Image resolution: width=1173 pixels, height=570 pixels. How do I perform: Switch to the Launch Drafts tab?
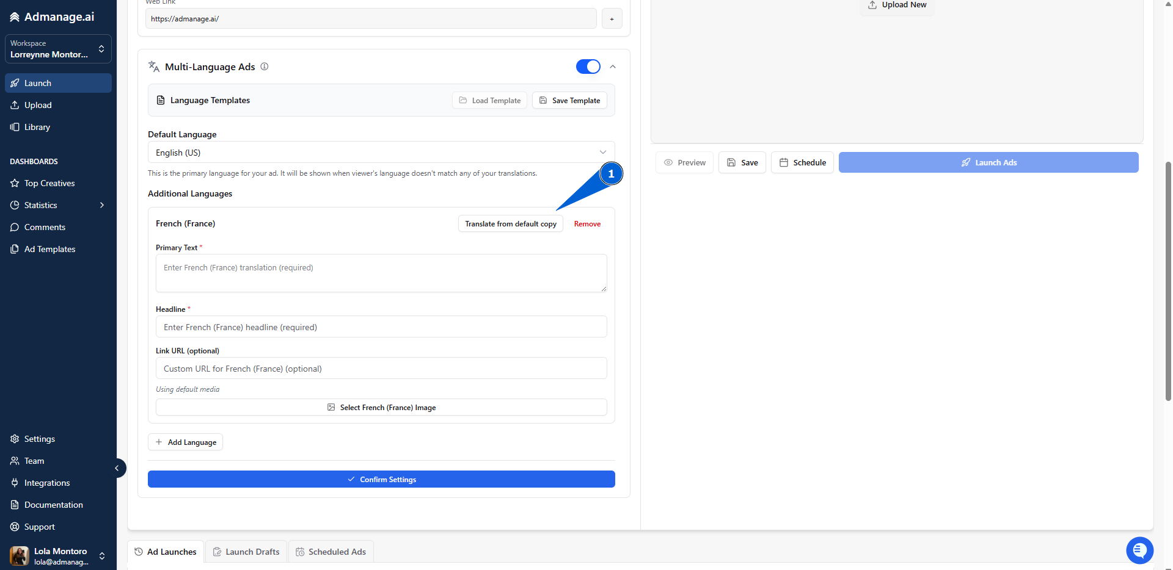[x=246, y=552]
